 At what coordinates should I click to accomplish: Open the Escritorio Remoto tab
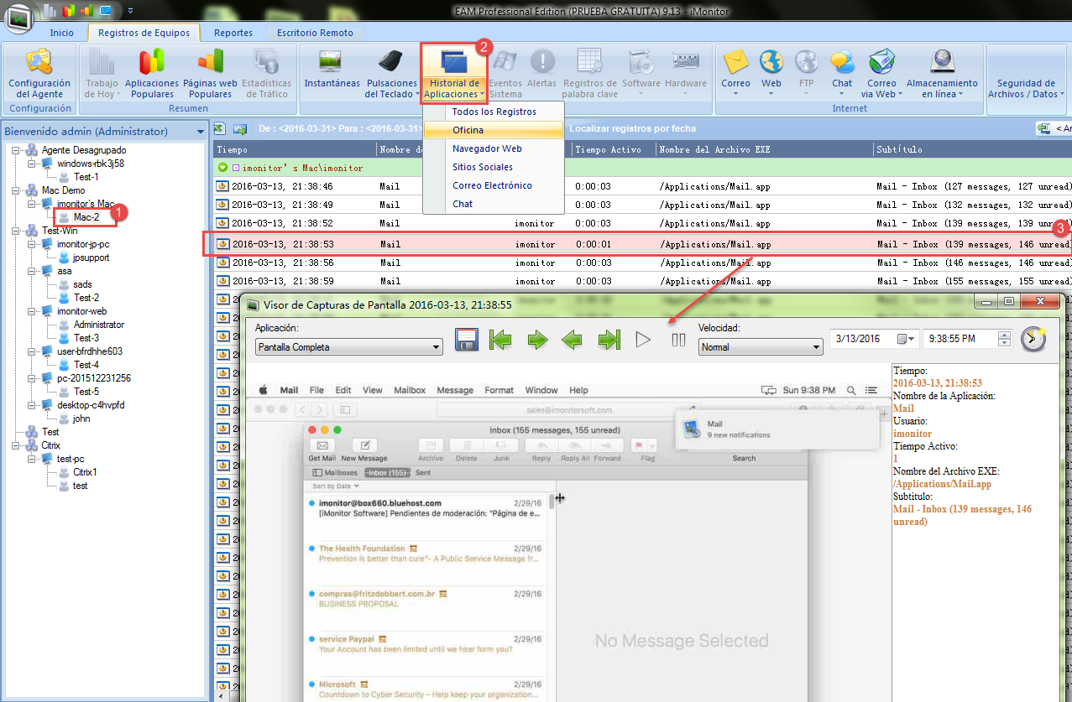pyautogui.click(x=315, y=33)
